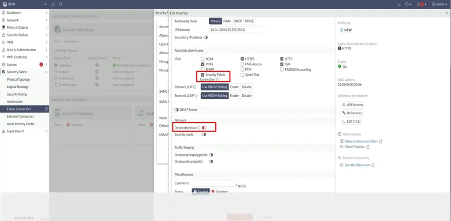
Task: Open Automation page
Action: (15, 101)
